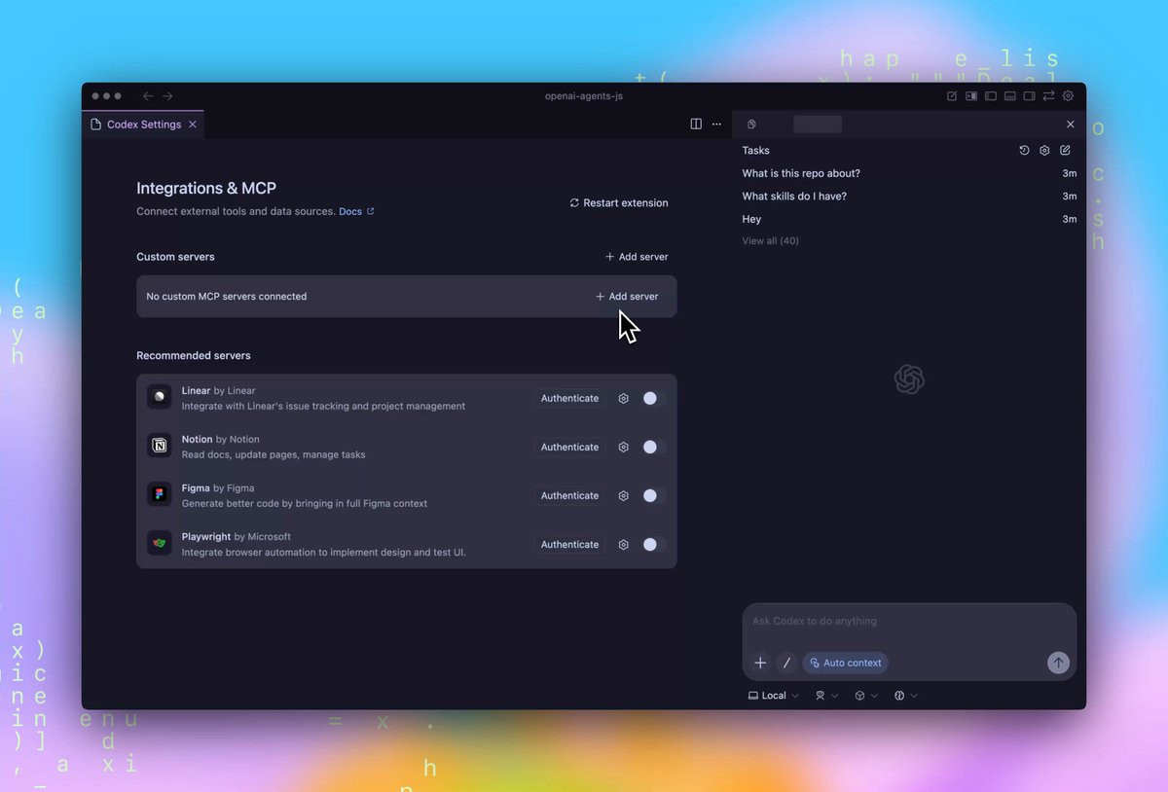Image resolution: width=1168 pixels, height=792 pixels.
Task: Click Add server next to Custom servers
Action: click(637, 257)
